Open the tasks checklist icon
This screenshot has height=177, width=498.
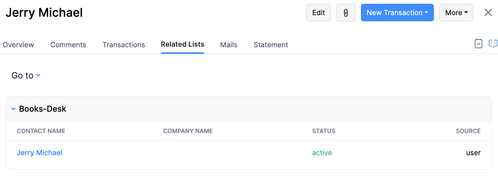[x=478, y=43]
